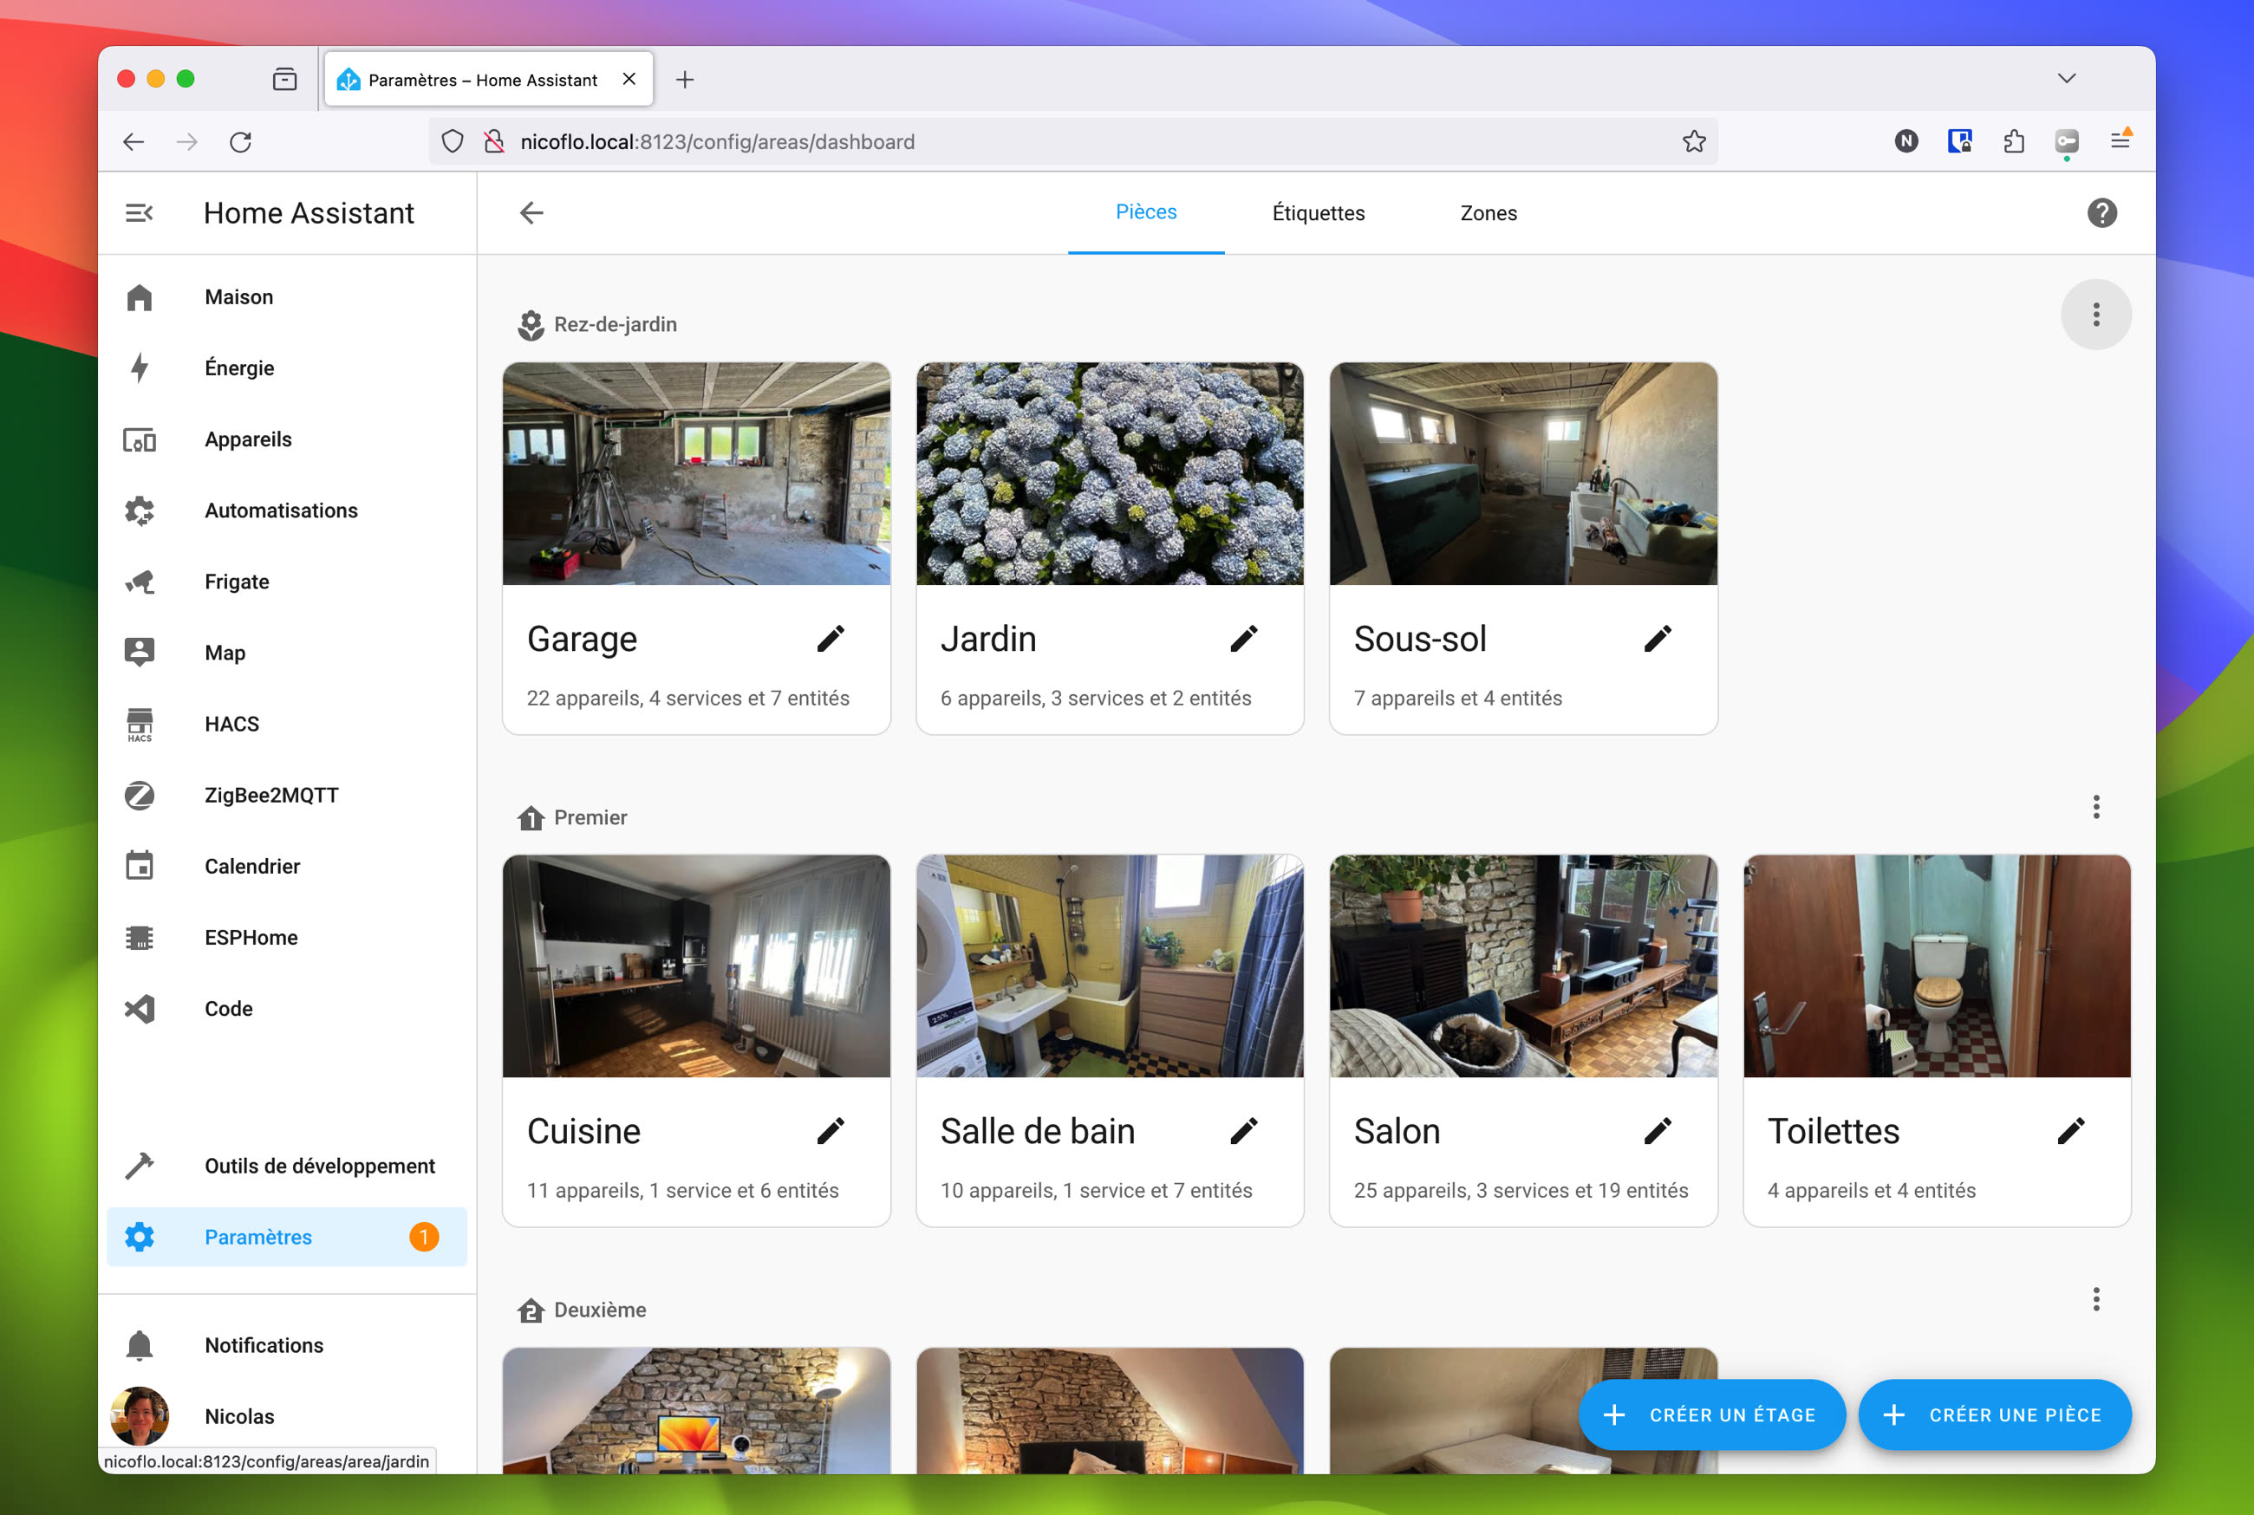Open the Calendrier sidebar item
Image resolution: width=2254 pixels, height=1515 pixels.
coord(252,866)
